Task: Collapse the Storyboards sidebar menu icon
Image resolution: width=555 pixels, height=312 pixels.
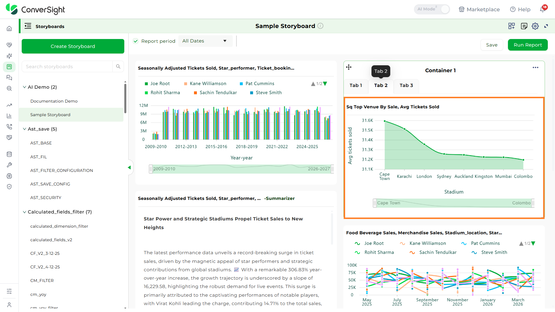Action: coord(28,26)
